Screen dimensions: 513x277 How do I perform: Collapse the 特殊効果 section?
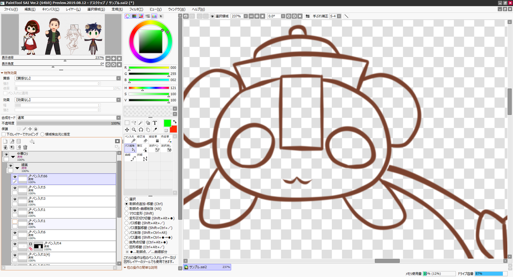coord(2,73)
